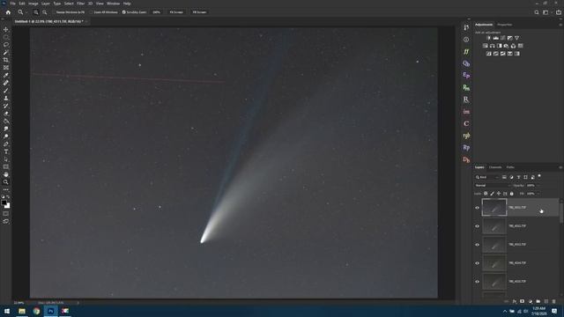The height and width of the screenshot is (317, 564).
Task: Select the Magic Wand tool
Action: click(6, 53)
